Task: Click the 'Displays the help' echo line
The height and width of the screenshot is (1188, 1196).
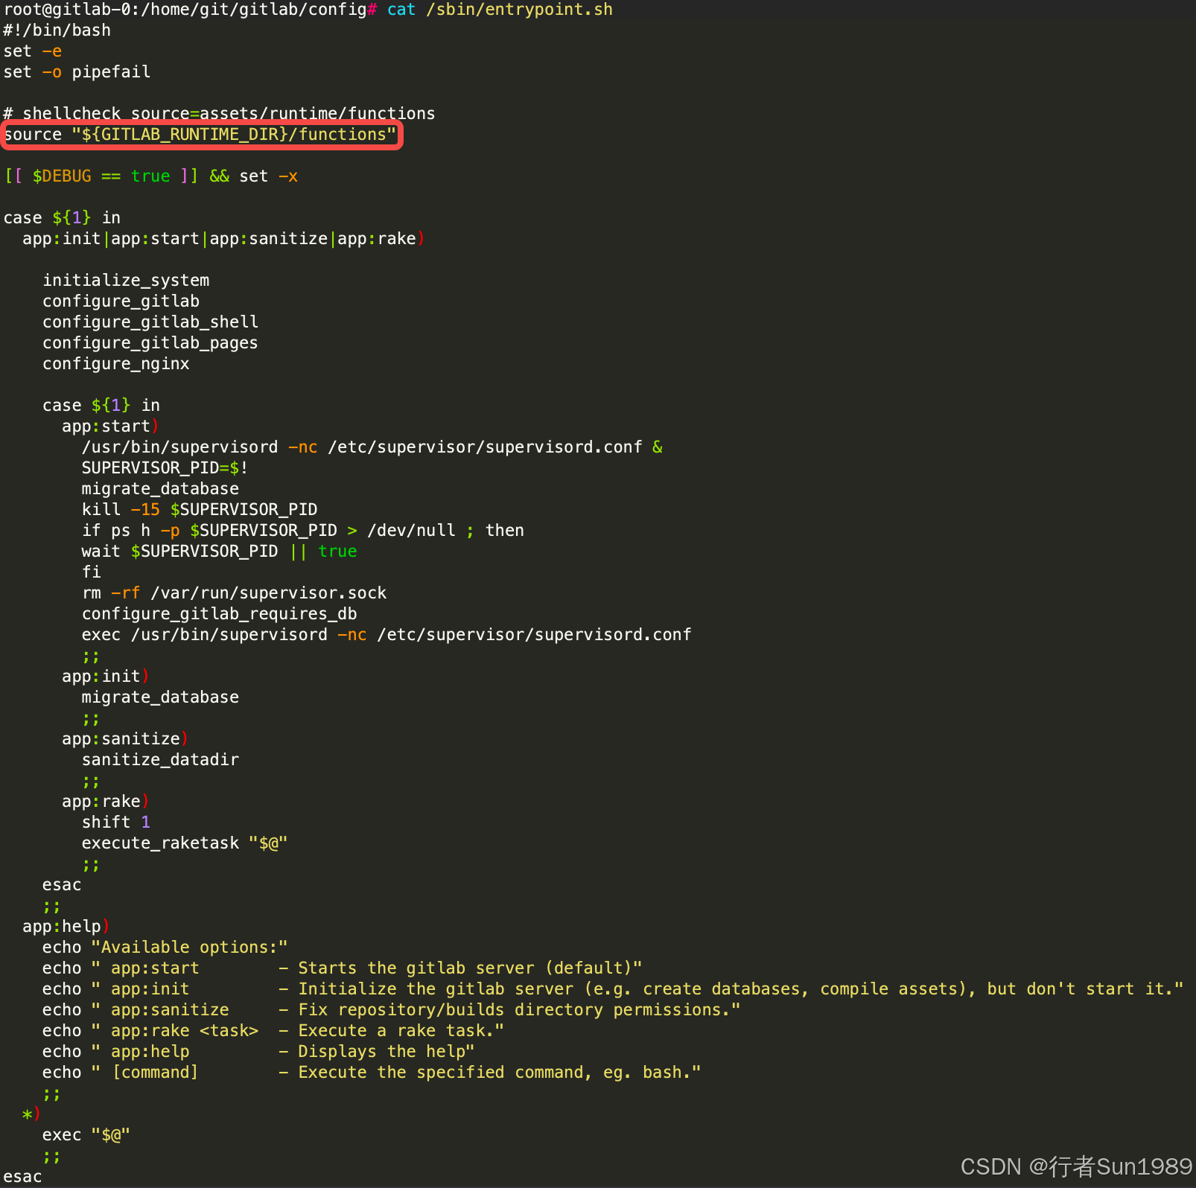Action: click(x=258, y=1052)
